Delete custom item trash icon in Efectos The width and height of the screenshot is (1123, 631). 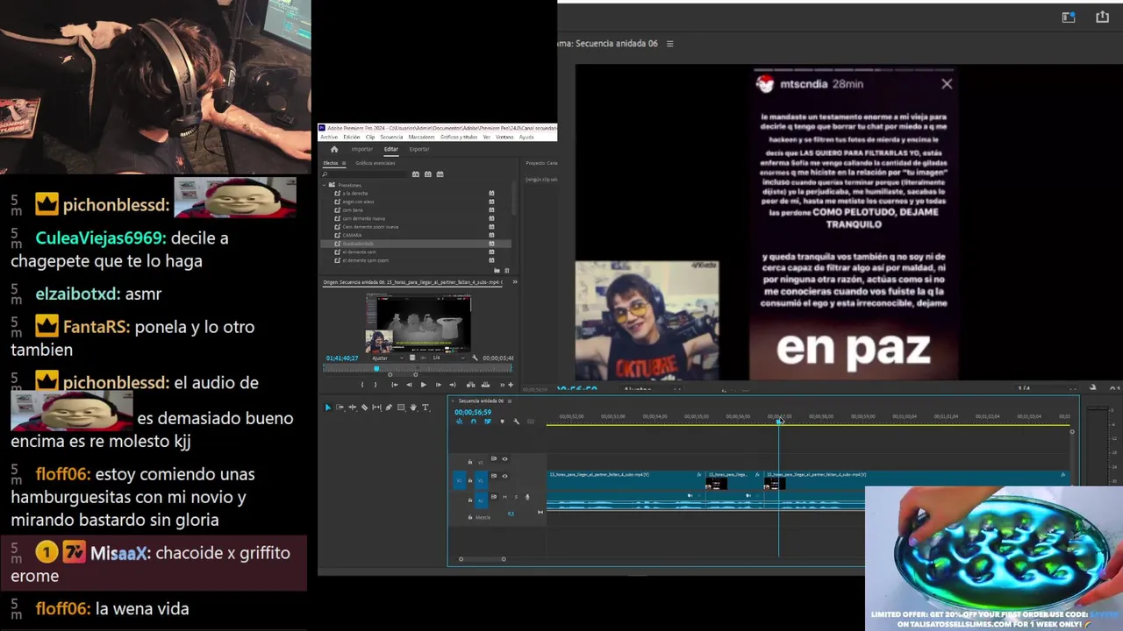pos(507,271)
